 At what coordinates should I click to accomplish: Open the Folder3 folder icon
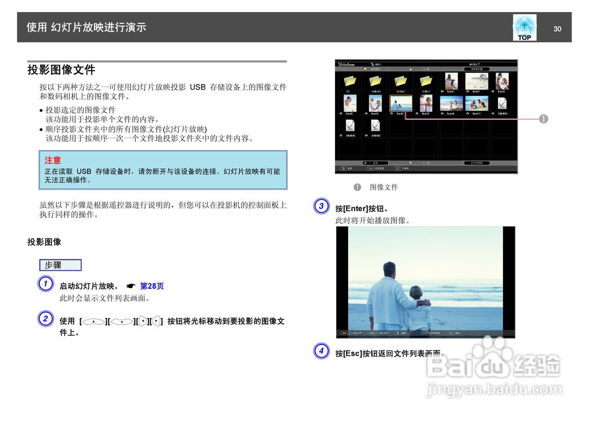[x=426, y=81]
